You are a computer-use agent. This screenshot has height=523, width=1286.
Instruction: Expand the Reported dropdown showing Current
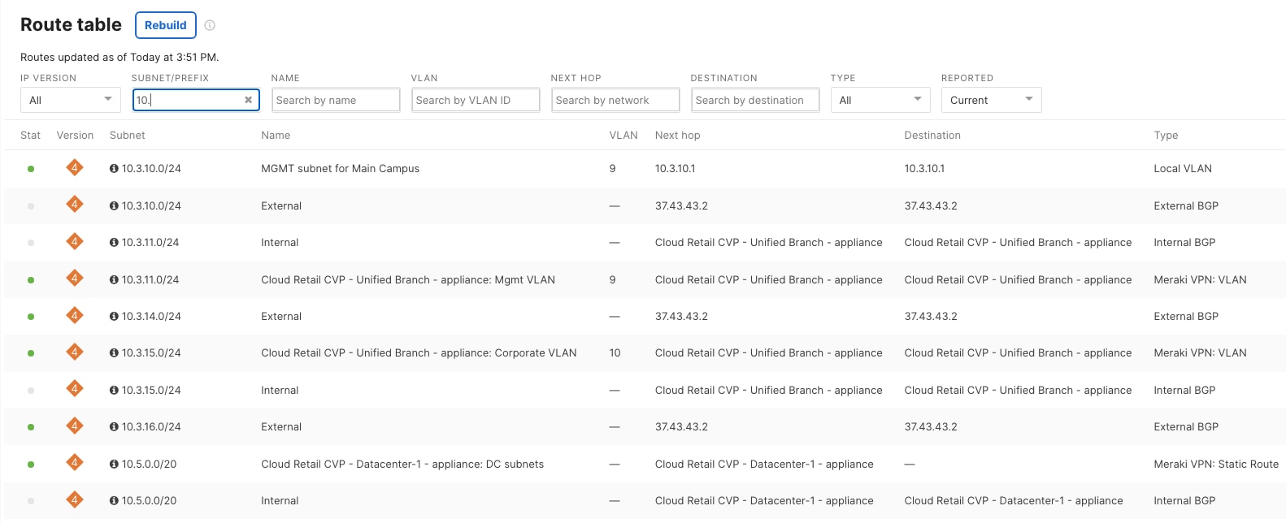click(x=991, y=100)
